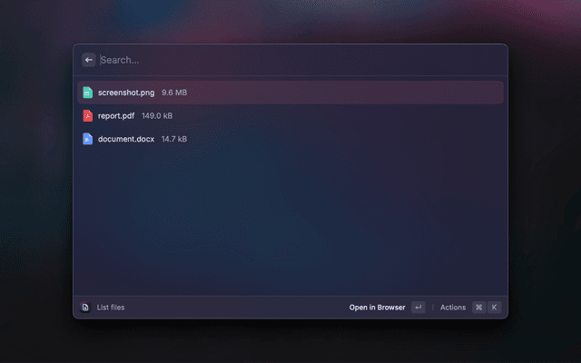The height and width of the screenshot is (363, 581).
Task: Click the List files command icon
Action: 85,307
